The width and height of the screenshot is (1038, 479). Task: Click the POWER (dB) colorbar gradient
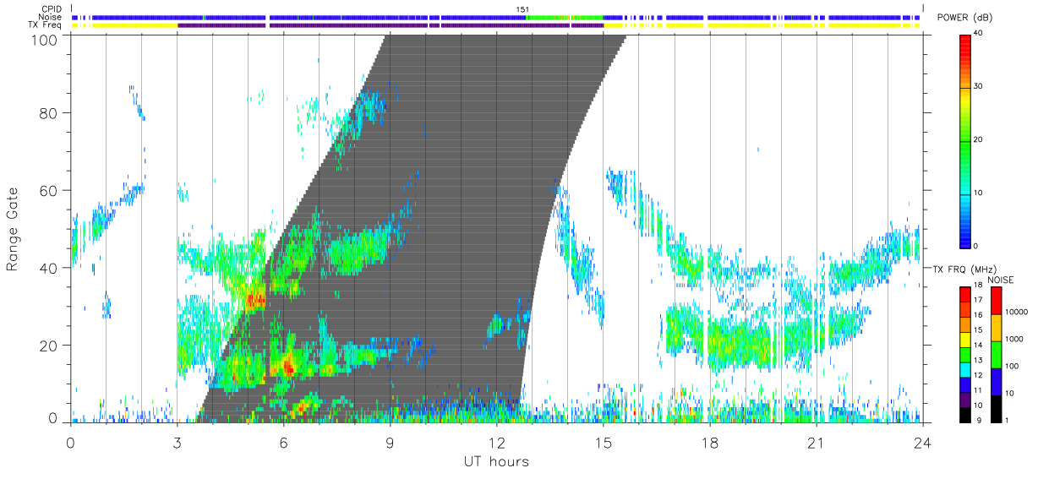pyautogui.click(x=965, y=140)
